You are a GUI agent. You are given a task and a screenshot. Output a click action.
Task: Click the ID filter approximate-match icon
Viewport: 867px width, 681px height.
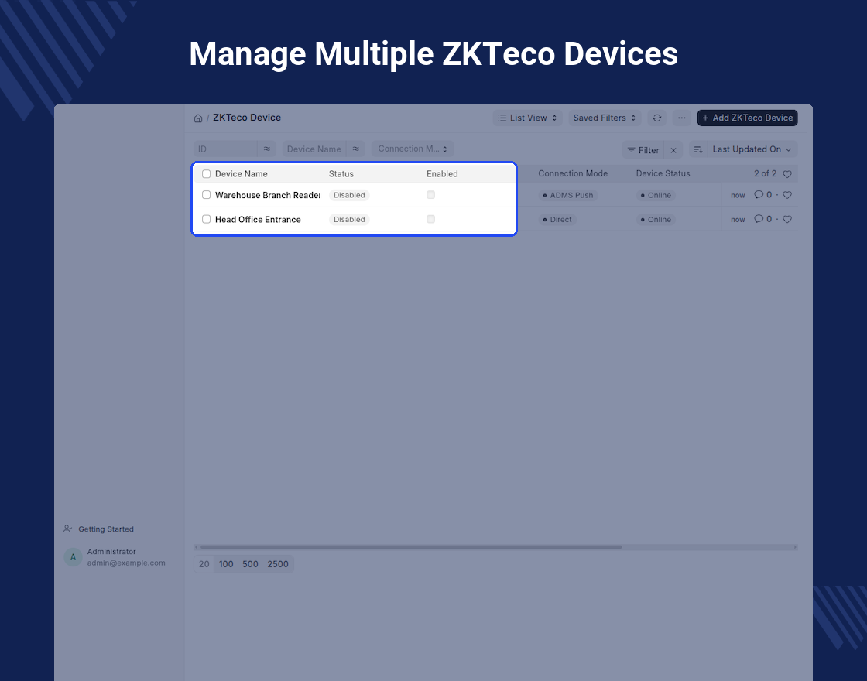266,149
